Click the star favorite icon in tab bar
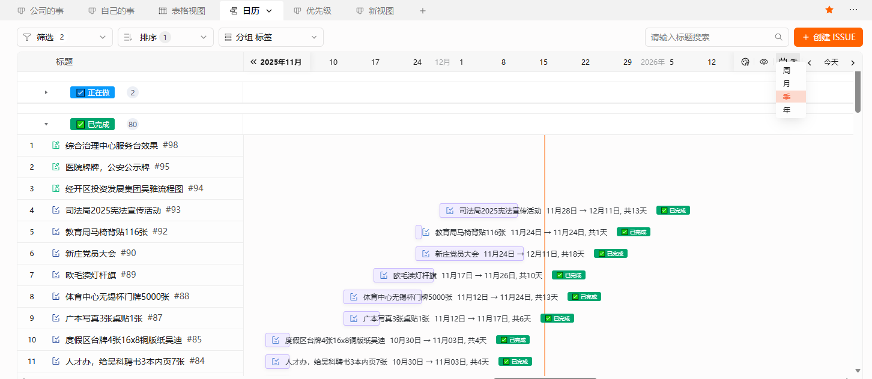 (829, 10)
